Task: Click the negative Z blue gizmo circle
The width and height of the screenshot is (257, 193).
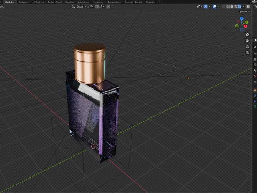Action: click(x=241, y=29)
